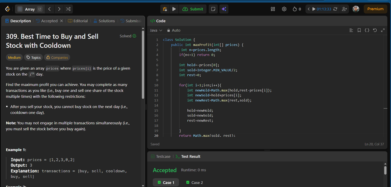Open the Submissions tab
The height and width of the screenshot is (187, 391).
130,21
